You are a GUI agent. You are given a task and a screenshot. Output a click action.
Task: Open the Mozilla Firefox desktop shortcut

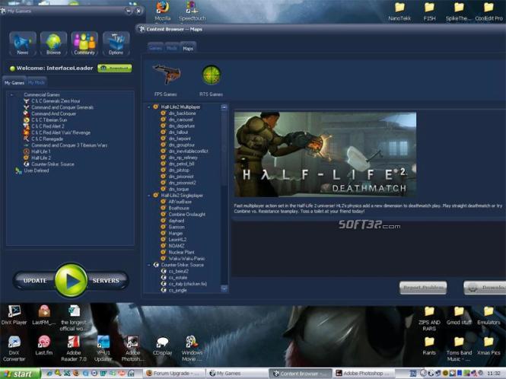pos(162,11)
